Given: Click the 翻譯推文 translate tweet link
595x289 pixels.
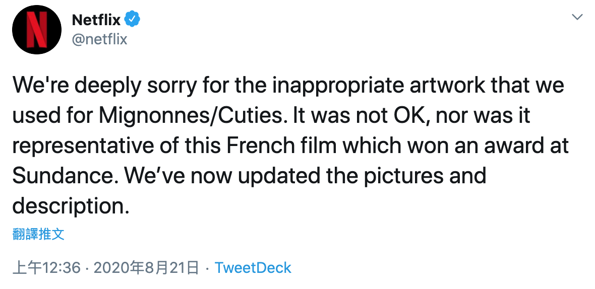Looking at the screenshot, I should click(38, 234).
